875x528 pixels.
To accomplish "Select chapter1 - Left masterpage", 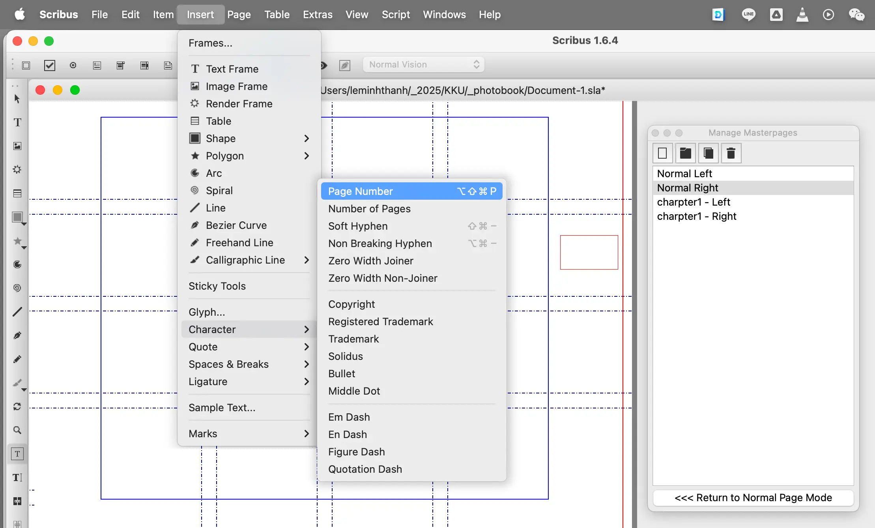I will point(693,202).
